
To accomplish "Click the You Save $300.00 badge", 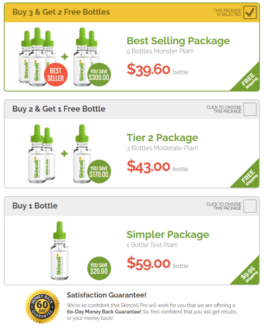I will point(99,75).
